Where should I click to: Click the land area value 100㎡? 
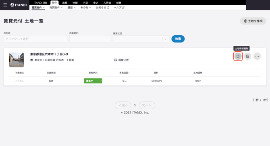pyautogui.click(x=198, y=81)
